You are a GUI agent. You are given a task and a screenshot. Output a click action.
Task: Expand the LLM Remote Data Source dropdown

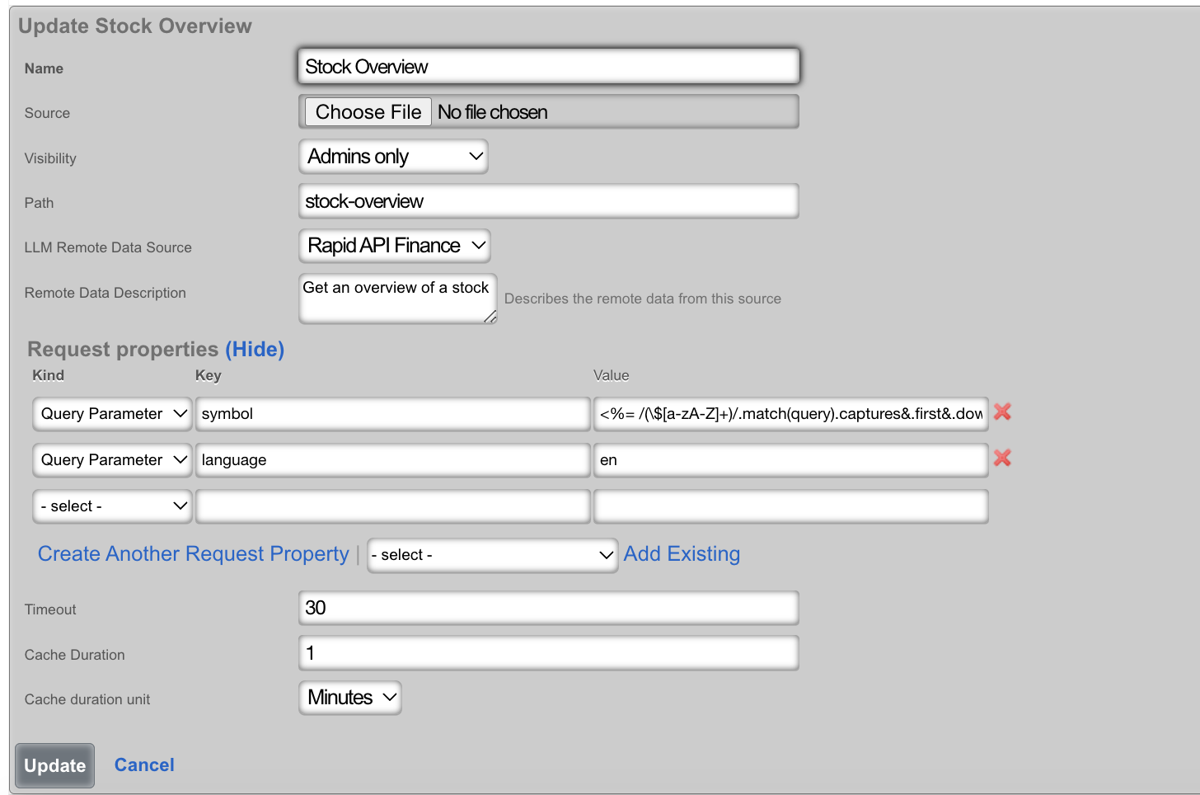pos(395,246)
